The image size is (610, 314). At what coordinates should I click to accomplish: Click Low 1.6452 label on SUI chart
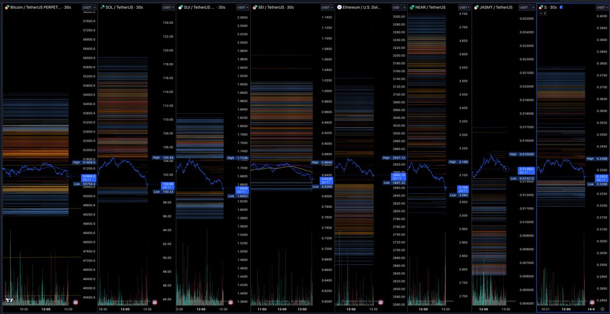coord(238,196)
